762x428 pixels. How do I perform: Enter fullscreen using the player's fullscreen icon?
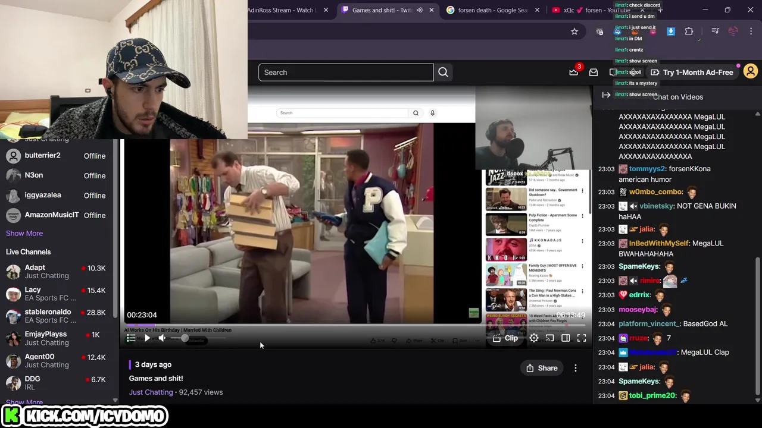pos(582,338)
